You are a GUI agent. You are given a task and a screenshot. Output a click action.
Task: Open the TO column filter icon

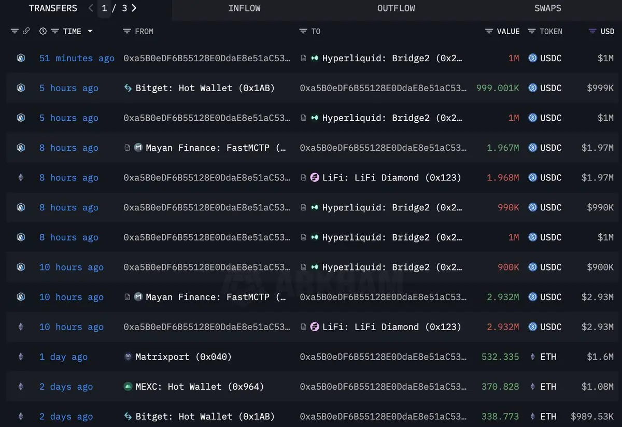(303, 32)
